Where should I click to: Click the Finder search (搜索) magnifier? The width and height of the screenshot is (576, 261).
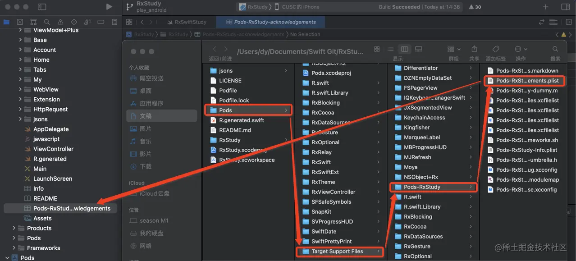click(555, 49)
